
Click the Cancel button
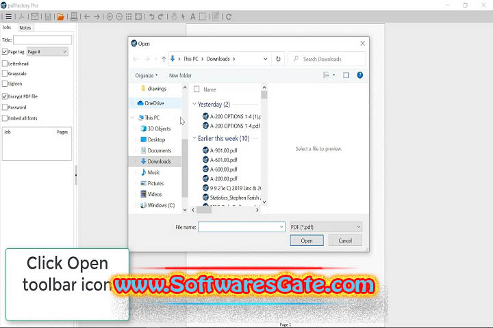point(345,241)
